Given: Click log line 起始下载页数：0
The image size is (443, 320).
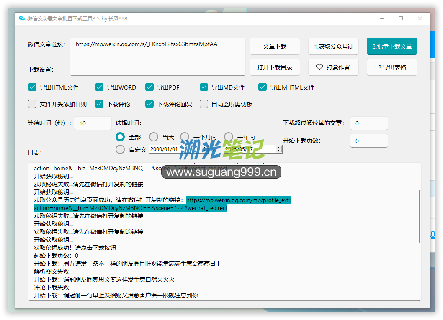Looking at the screenshot, I should (56, 256).
